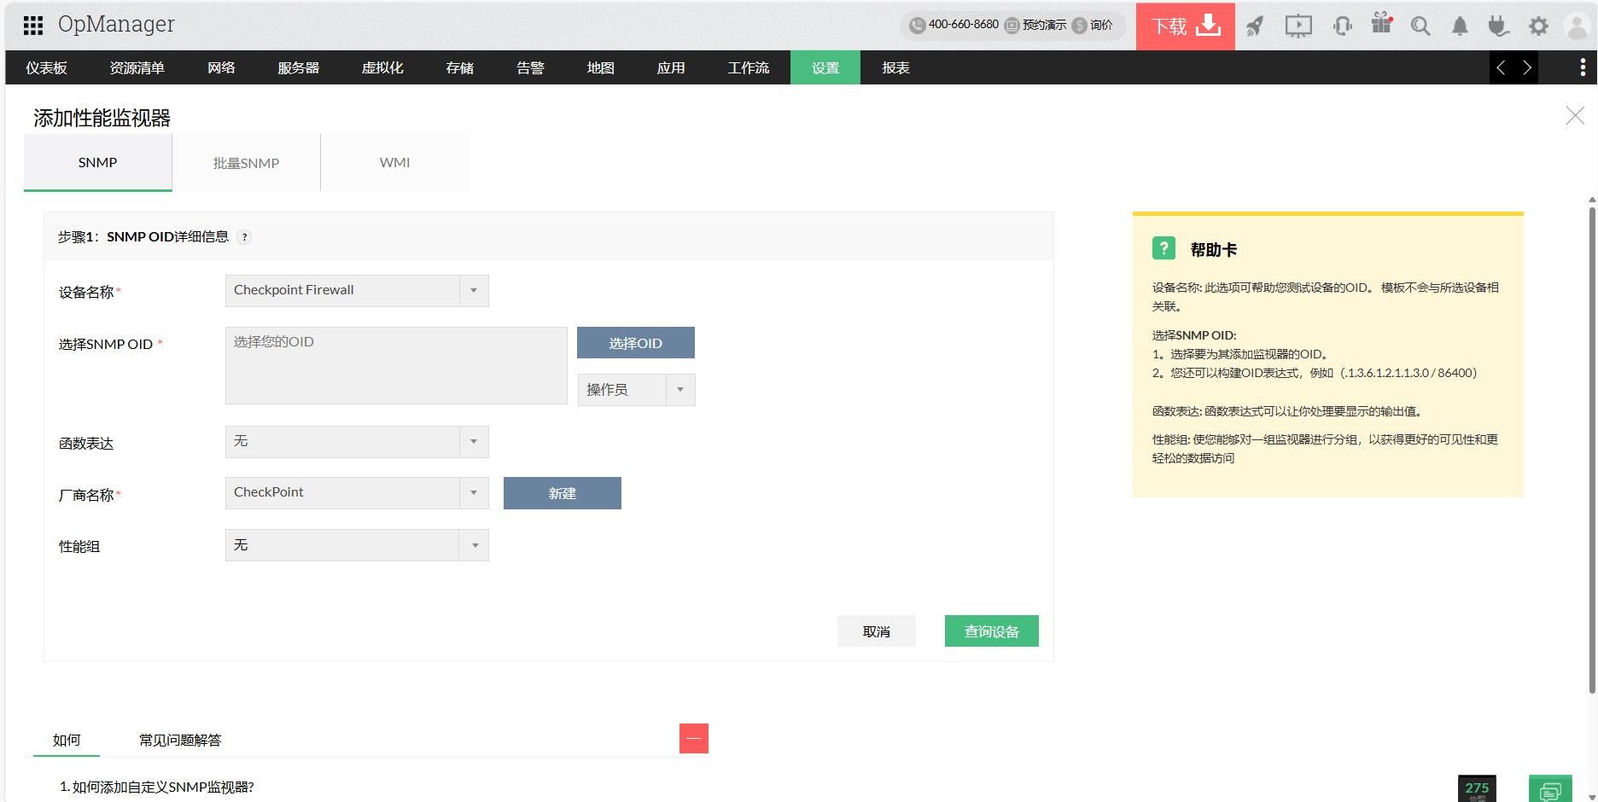Open the 地图 menu
Viewport: 1598px width, 802px height.
600,67
